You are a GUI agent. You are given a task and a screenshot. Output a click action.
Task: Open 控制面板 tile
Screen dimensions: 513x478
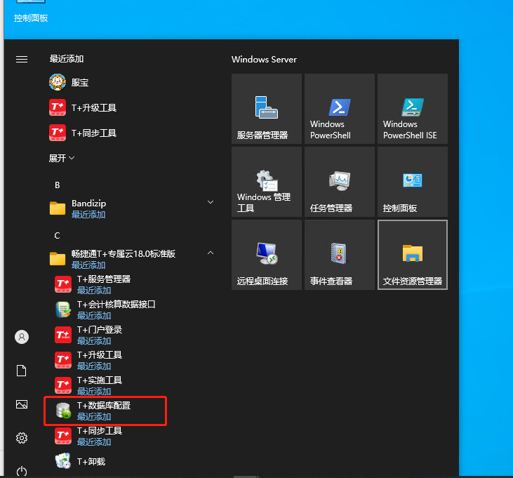pyautogui.click(x=413, y=182)
